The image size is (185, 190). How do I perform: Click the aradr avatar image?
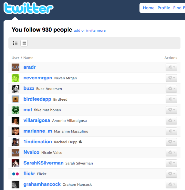coord(15,67)
